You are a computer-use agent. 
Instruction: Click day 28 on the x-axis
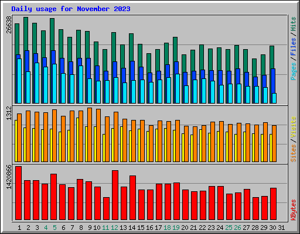tap(255, 228)
